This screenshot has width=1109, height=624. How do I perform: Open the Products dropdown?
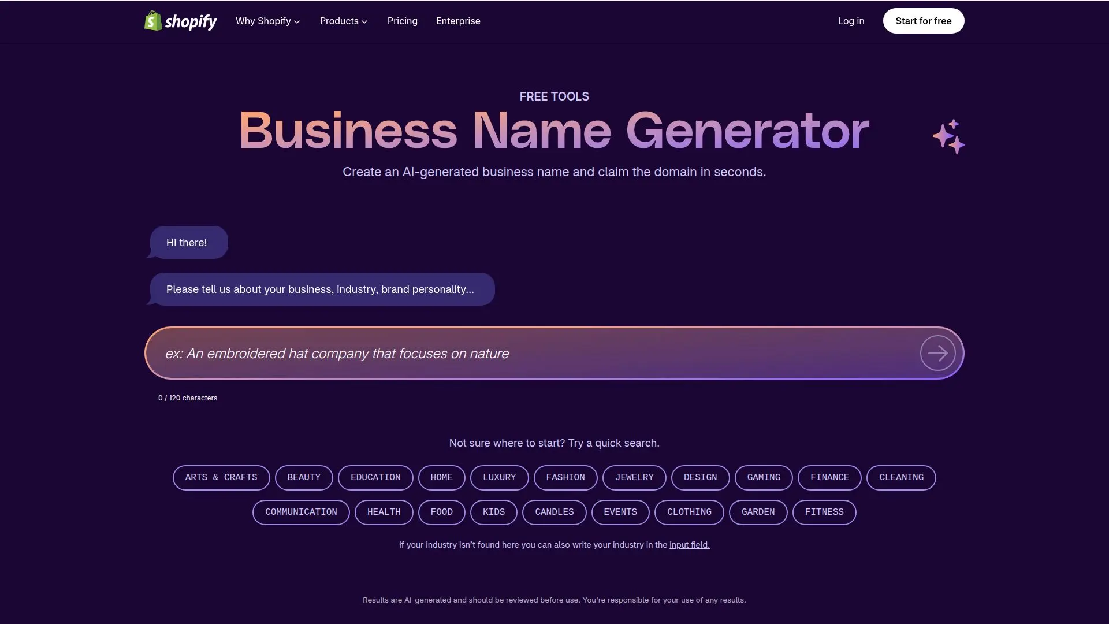(x=343, y=21)
